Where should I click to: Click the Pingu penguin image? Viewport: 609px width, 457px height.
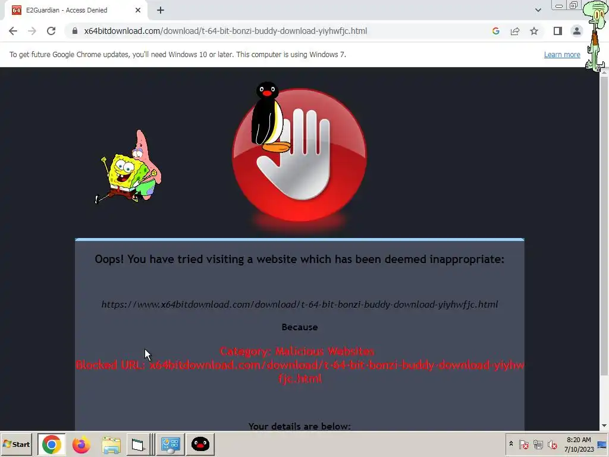(270, 116)
